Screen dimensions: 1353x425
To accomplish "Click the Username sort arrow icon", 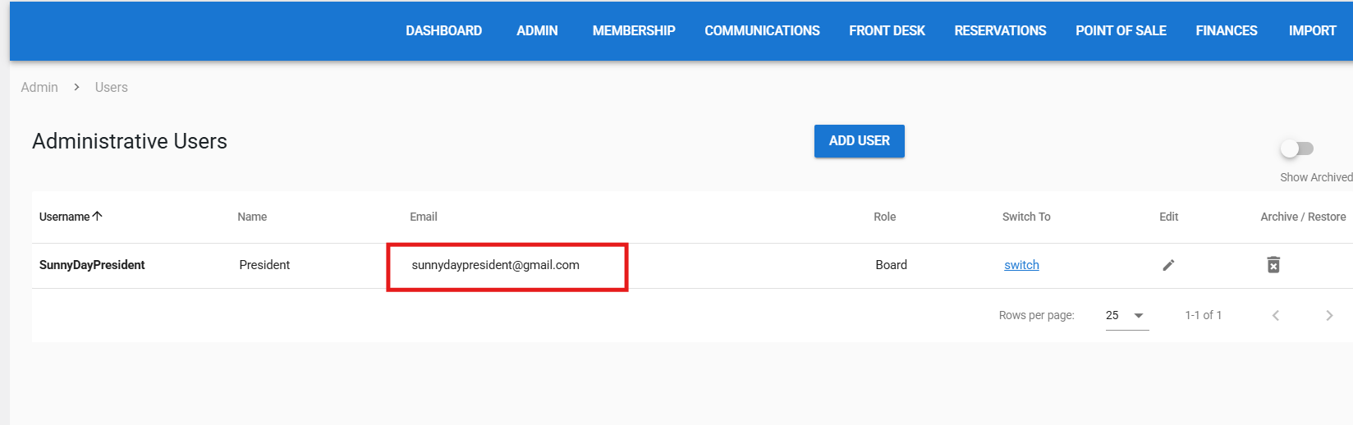I will pyautogui.click(x=98, y=217).
